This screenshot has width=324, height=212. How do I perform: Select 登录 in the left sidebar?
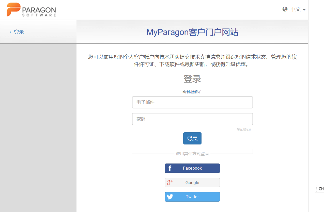coord(19,32)
